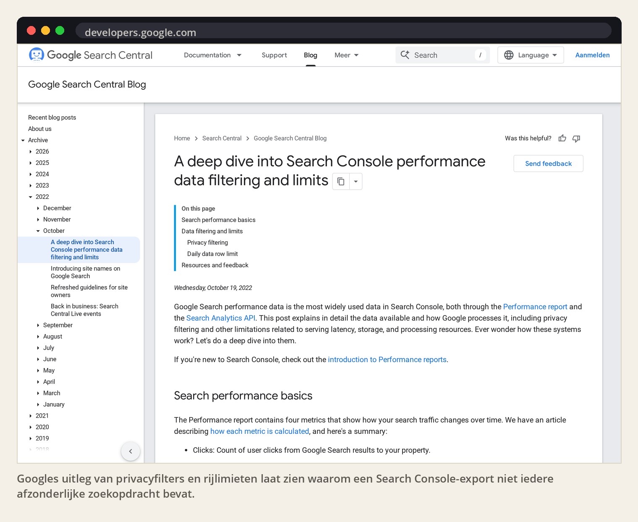Go to Google Search Central Blog breadcrumb
This screenshot has height=522, width=638.
point(290,138)
